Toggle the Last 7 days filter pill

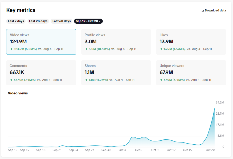(x=15, y=21)
